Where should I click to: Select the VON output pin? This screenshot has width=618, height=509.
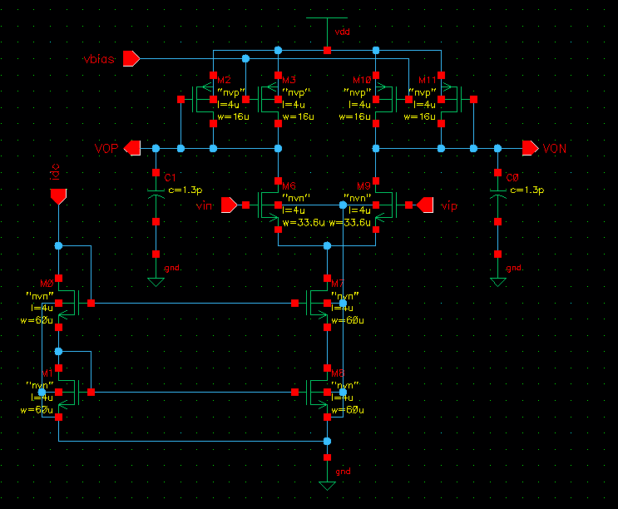(x=531, y=148)
